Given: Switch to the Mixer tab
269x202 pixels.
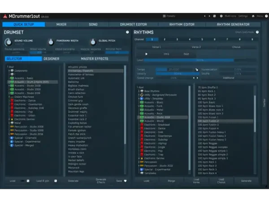Looking at the screenshot, I should 61,24.
